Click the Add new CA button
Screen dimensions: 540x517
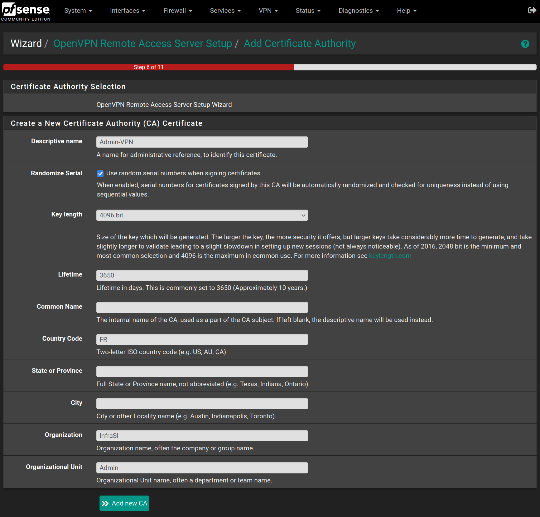124,503
